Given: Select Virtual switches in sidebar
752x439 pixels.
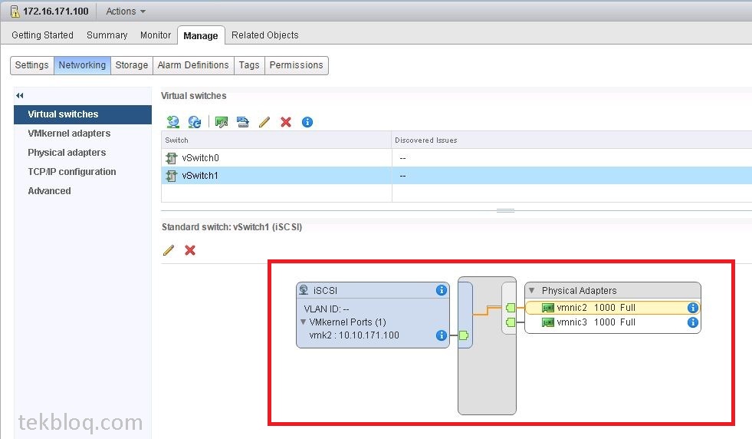Looking at the screenshot, I should (x=83, y=114).
